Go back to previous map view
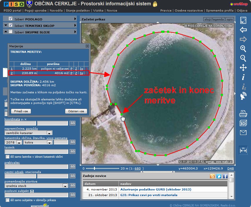Image resolution: width=251 pixels, height=207 pixels. [x=243, y=30]
